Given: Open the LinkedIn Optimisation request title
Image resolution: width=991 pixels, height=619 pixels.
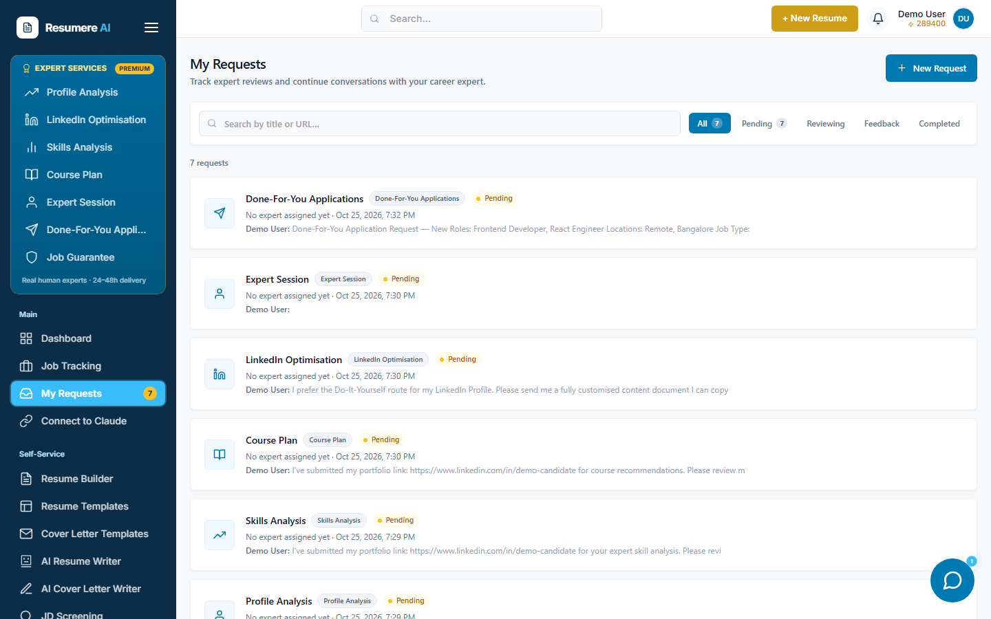Looking at the screenshot, I should (294, 360).
